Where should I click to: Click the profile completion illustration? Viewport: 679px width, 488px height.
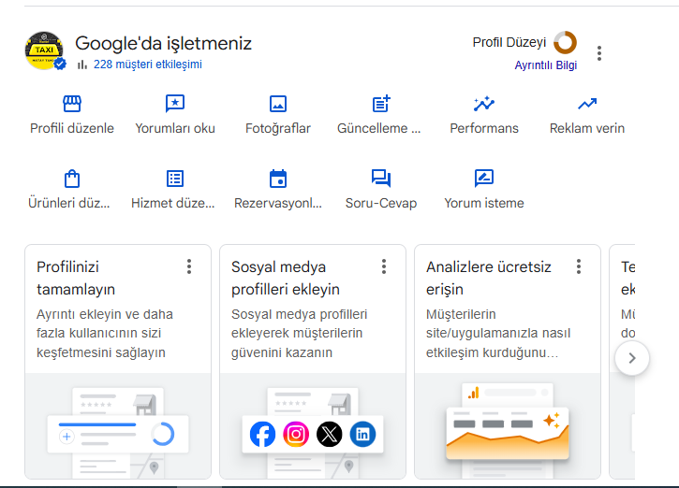click(118, 425)
